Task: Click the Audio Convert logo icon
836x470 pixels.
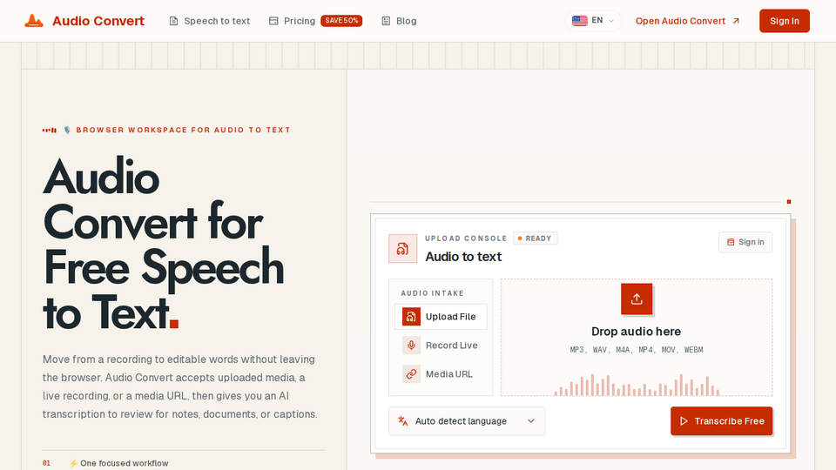Action: coord(34,21)
